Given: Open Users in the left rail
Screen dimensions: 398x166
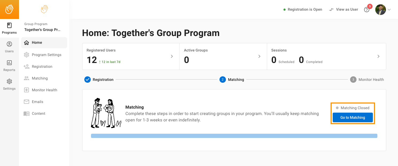Looking at the screenshot, I should 9,47.
